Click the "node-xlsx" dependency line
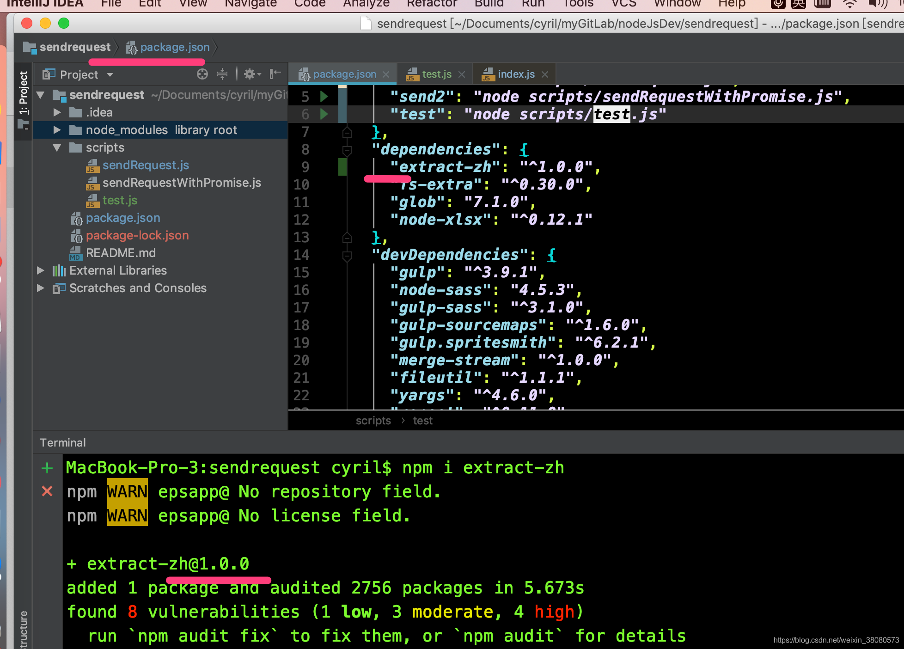Screen dimensions: 904x649 (x=491, y=220)
